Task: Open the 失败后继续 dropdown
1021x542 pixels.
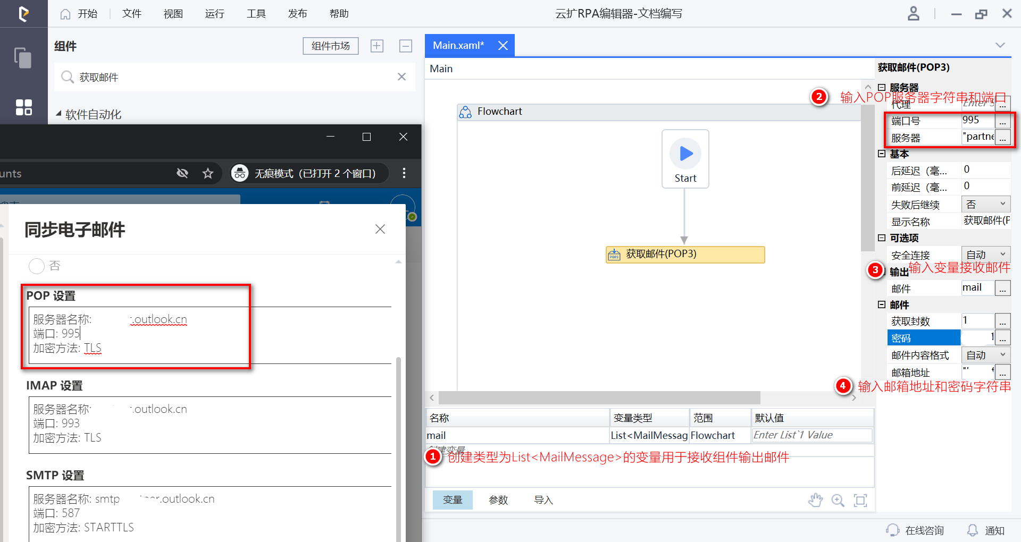Action: click(986, 205)
